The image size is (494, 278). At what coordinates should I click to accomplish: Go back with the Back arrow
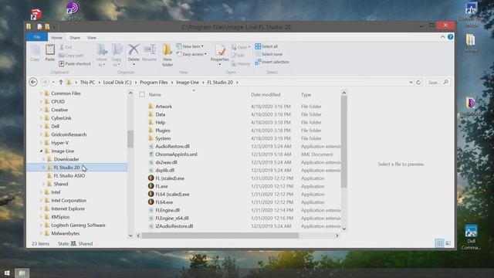point(33,83)
